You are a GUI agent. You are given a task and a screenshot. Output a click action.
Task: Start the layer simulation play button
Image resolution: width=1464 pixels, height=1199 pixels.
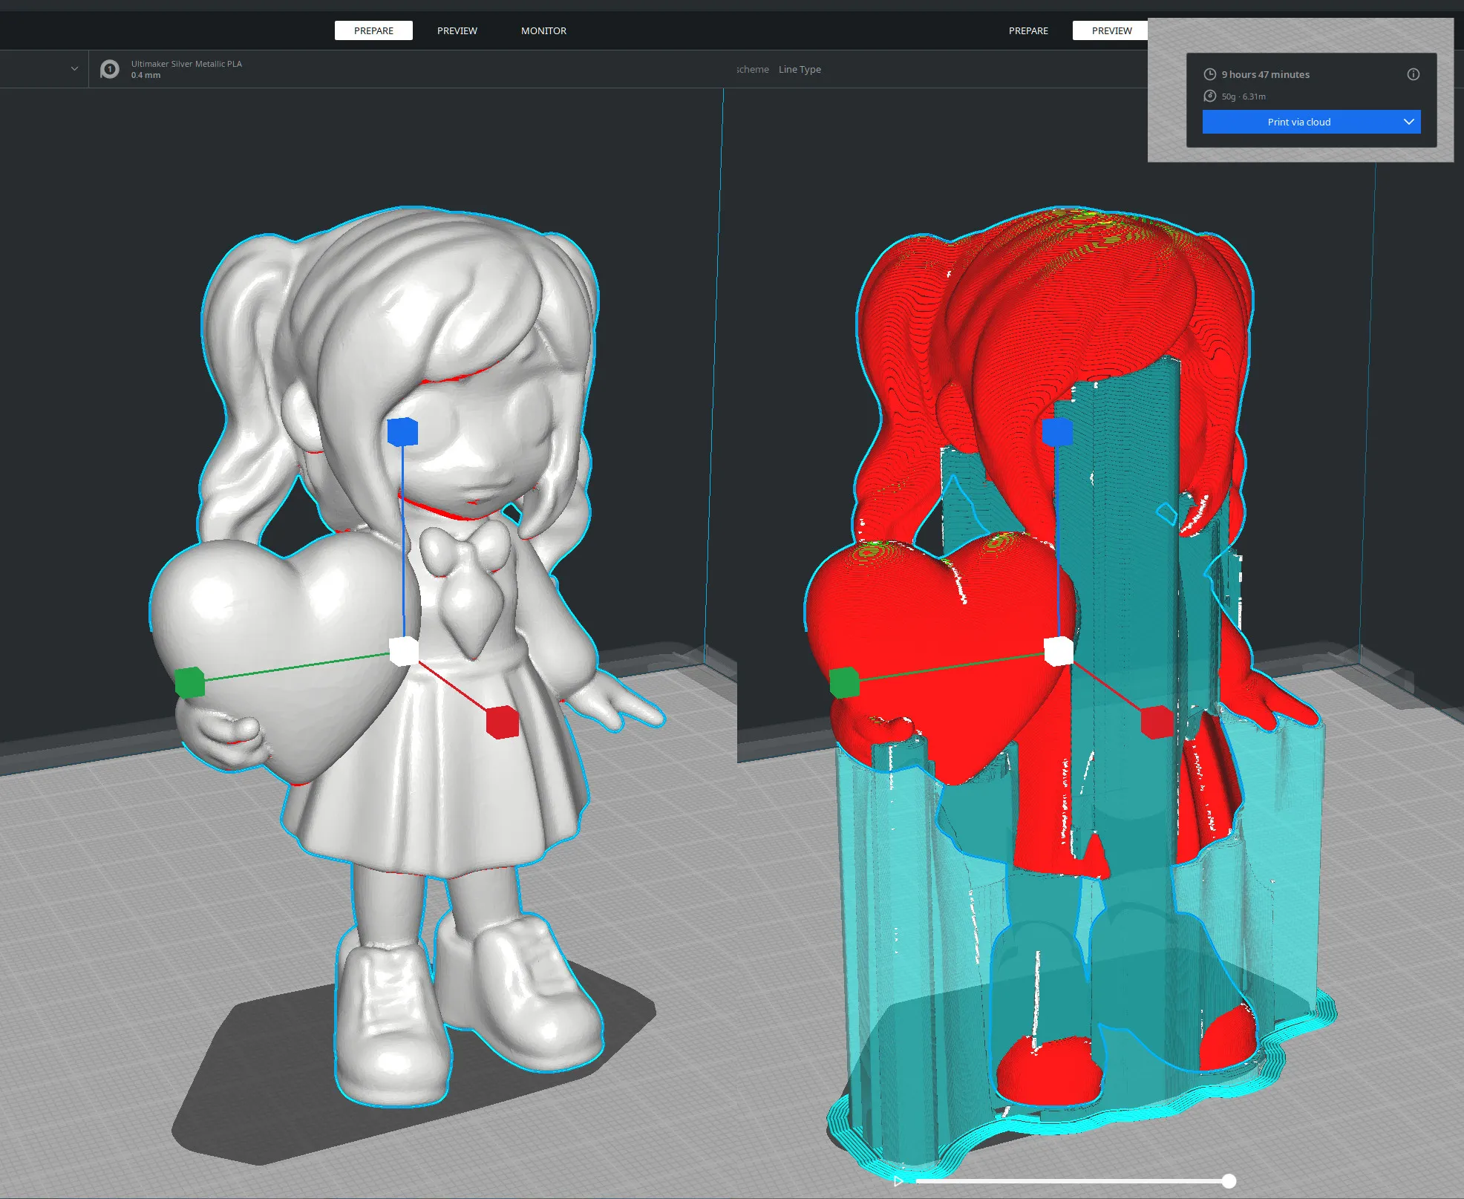898,1180
